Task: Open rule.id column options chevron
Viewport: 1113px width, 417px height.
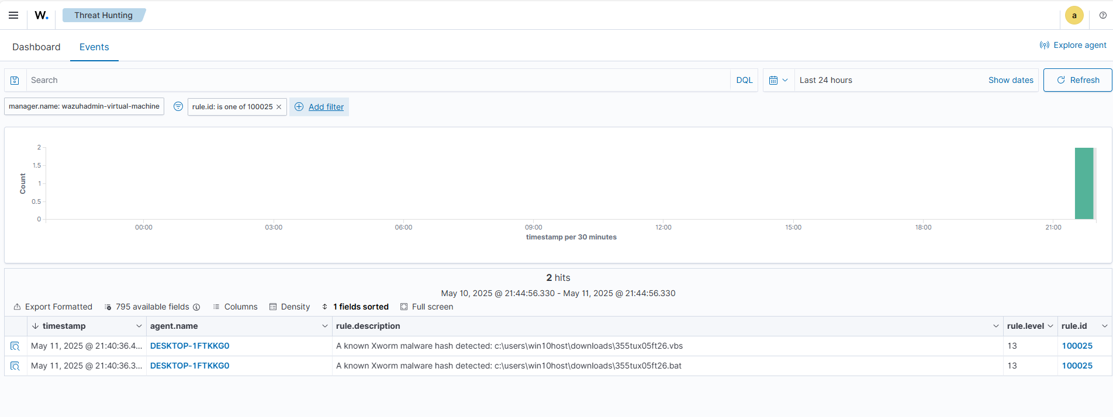Action: click(1104, 326)
